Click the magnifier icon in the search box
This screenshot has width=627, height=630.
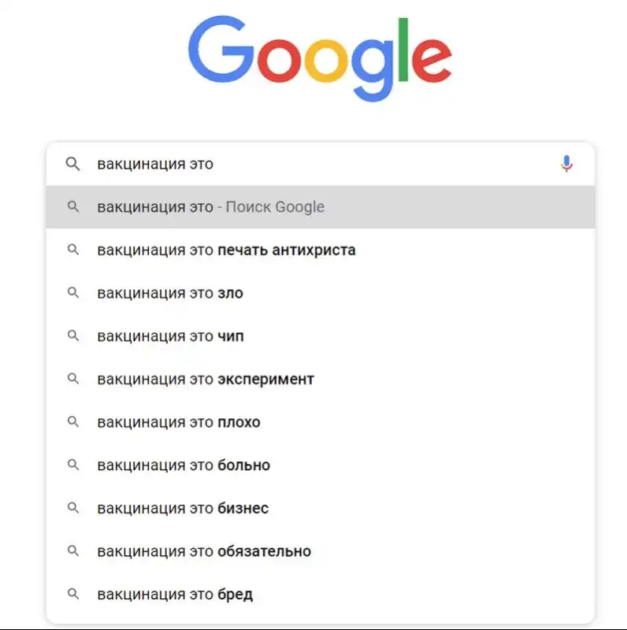[x=72, y=164]
